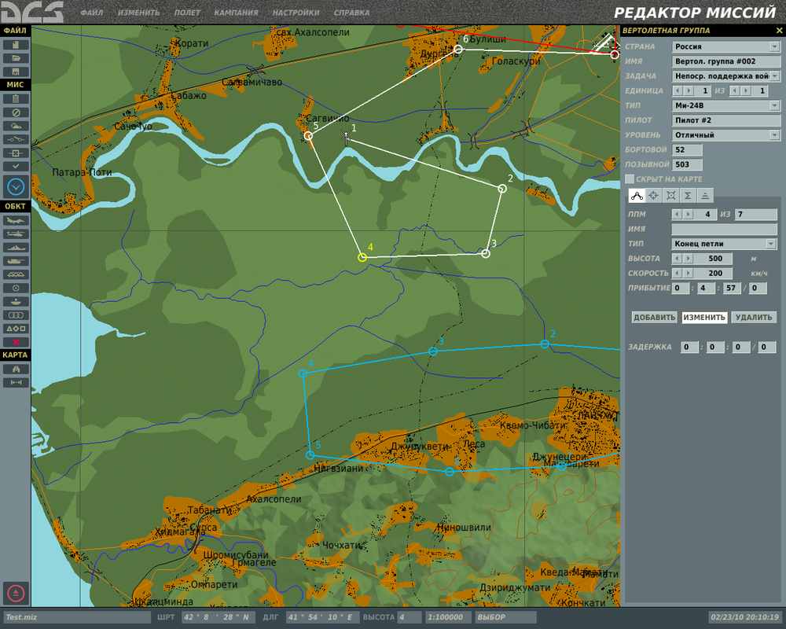Switch to the route waypoints tab
The image size is (786, 629).
(637, 196)
